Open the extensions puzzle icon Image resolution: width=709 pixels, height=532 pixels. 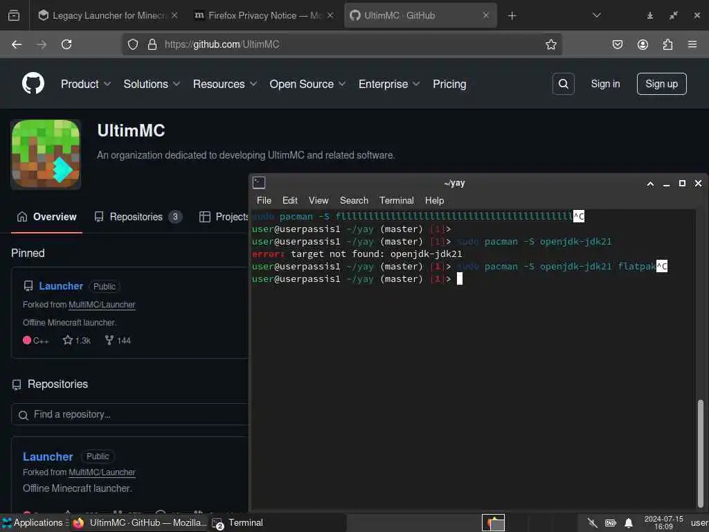pyautogui.click(x=667, y=44)
